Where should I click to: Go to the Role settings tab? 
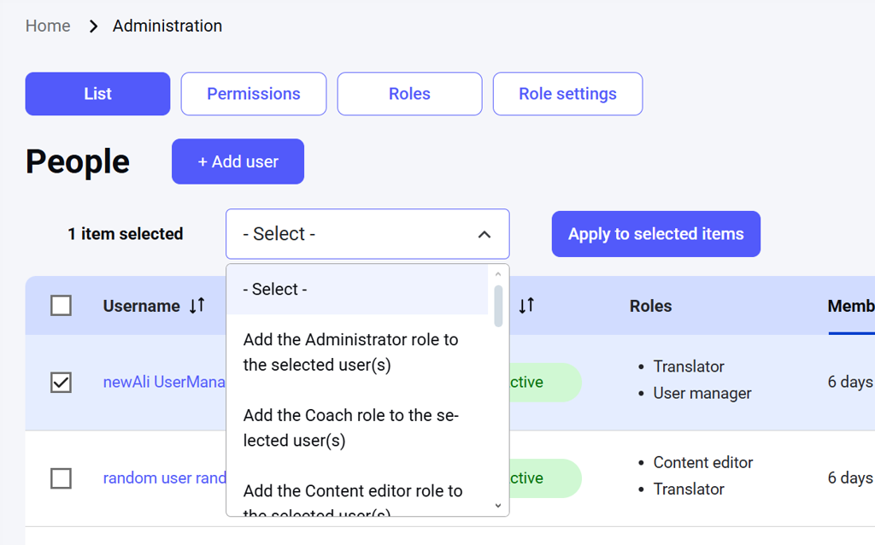point(567,94)
